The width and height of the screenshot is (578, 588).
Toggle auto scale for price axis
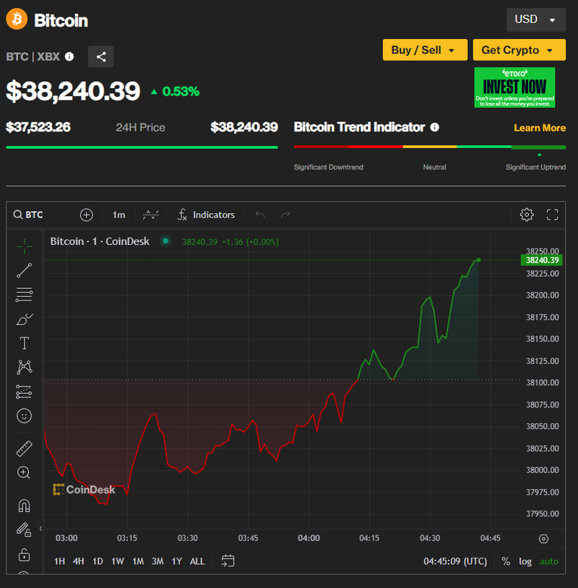pos(549,561)
